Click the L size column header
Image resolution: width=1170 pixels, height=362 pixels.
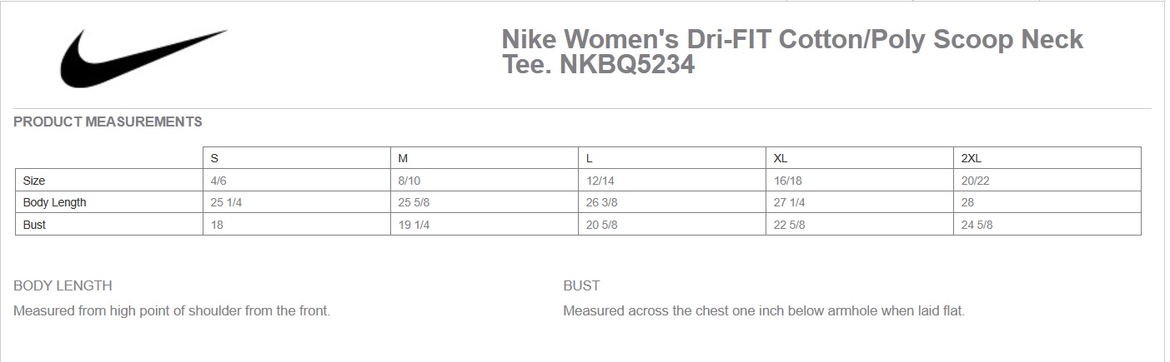click(x=590, y=158)
